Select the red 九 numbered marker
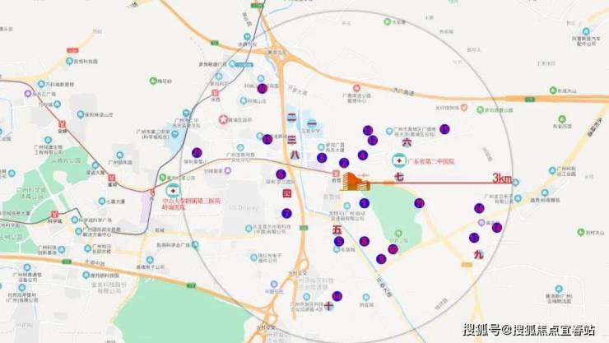The height and width of the screenshot is (343, 609). point(478,254)
